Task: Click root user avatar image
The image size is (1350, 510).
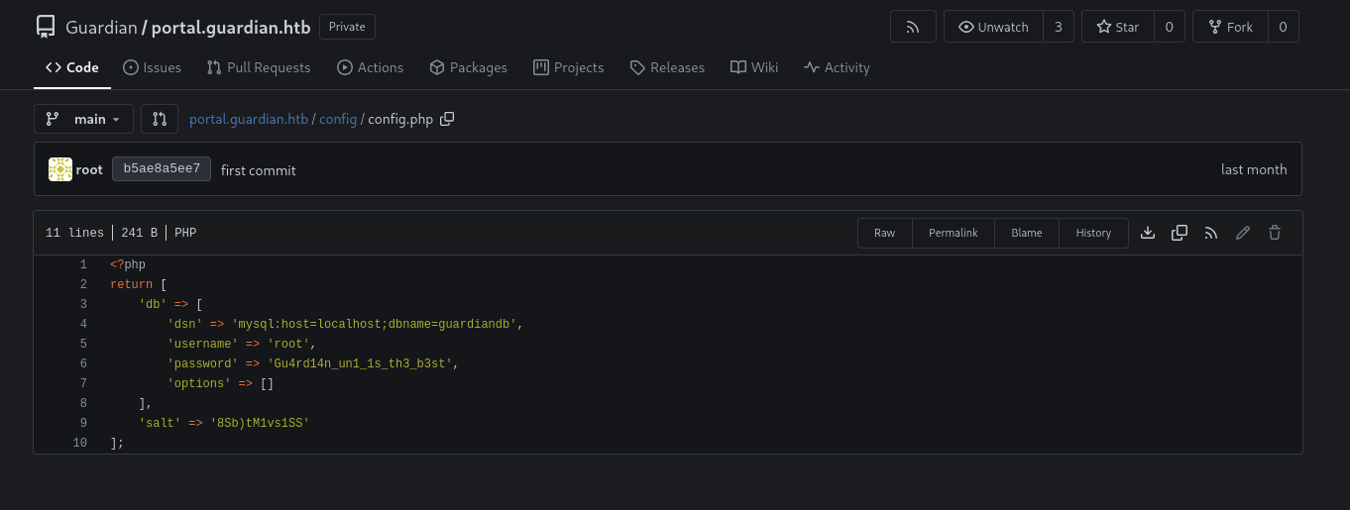Action: point(60,169)
